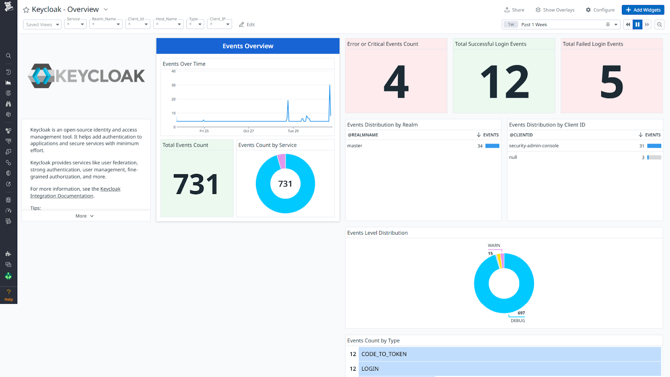Expand the Keycloak - Overview title chevron
The image size is (670, 377).
coord(106,9)
